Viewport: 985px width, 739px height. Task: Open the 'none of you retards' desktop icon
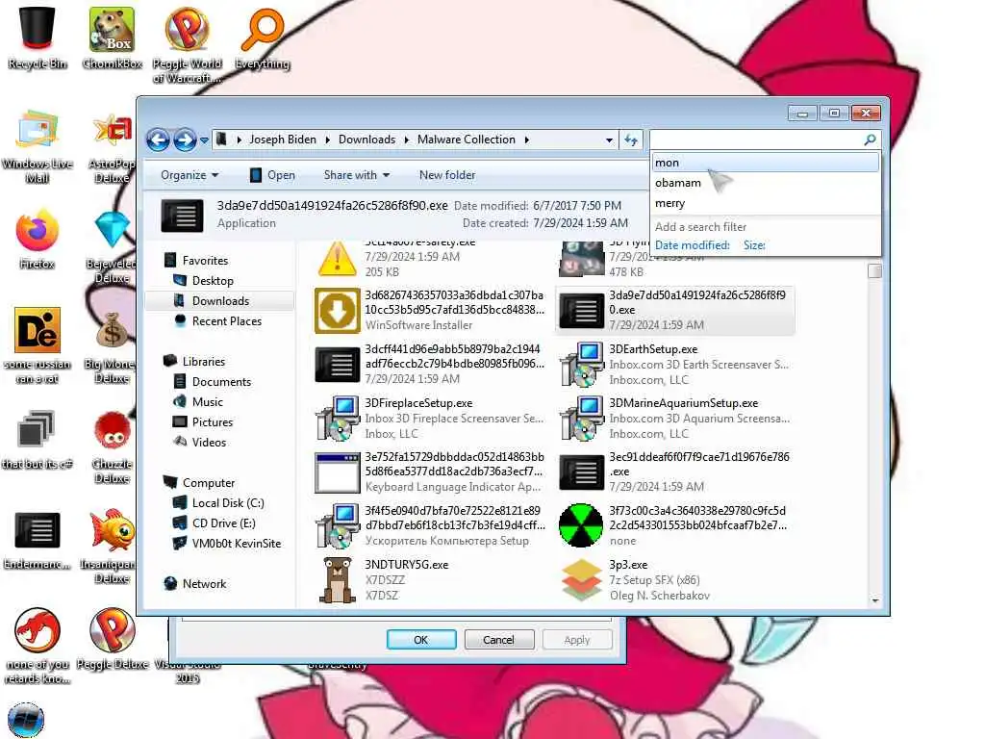click(38, 645)
